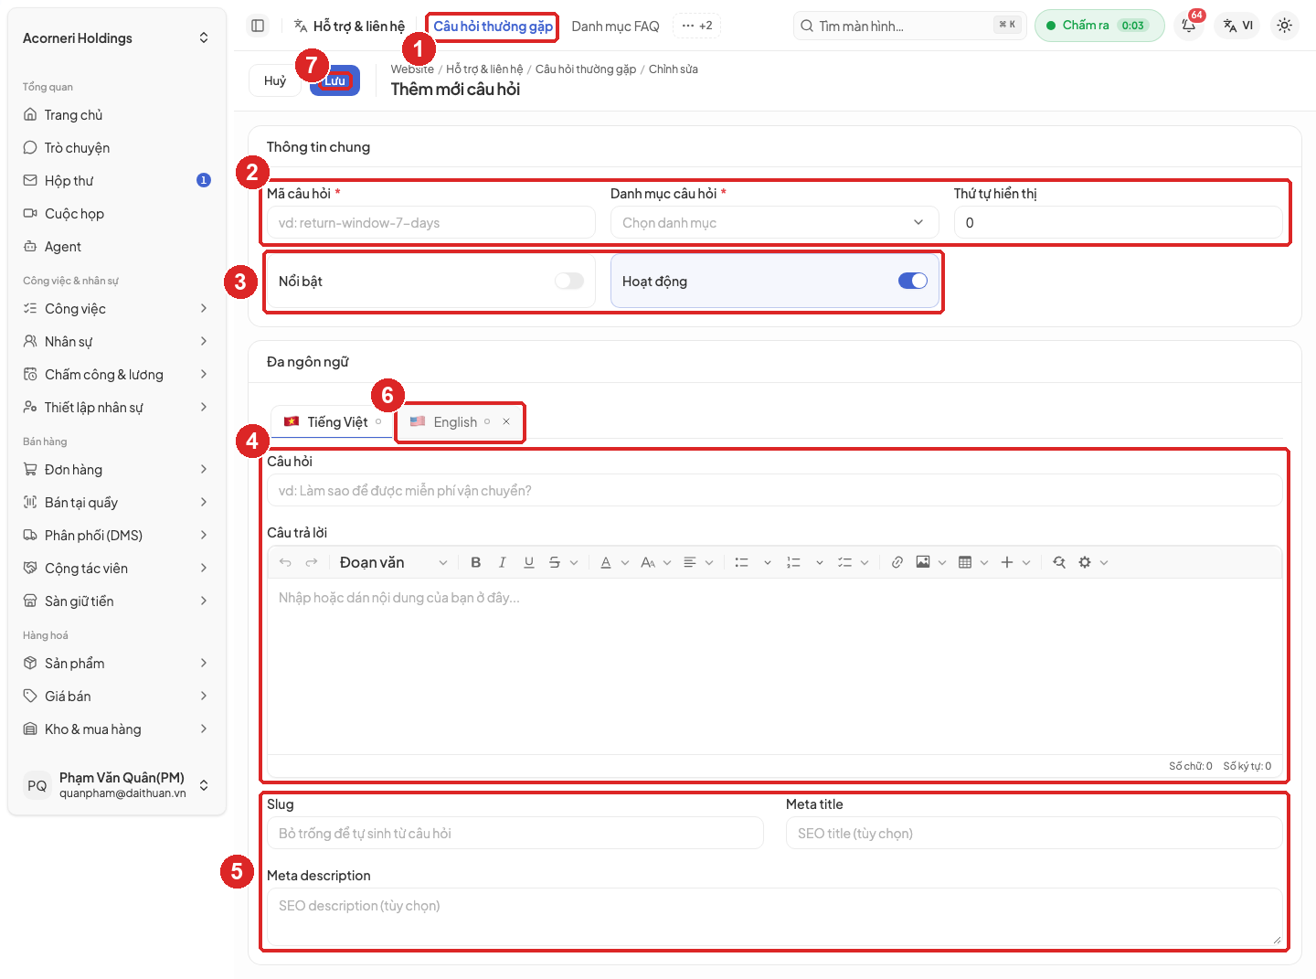Open the Hỗ trợ & liên hệ breadcrumb link
This screenshot has width=1316, height=979.
484,69
